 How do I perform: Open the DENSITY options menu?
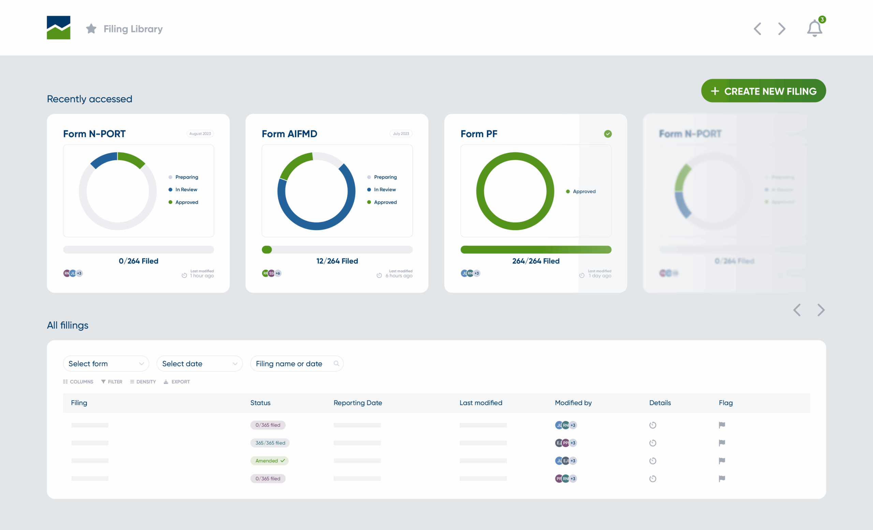tap(143, 382)
